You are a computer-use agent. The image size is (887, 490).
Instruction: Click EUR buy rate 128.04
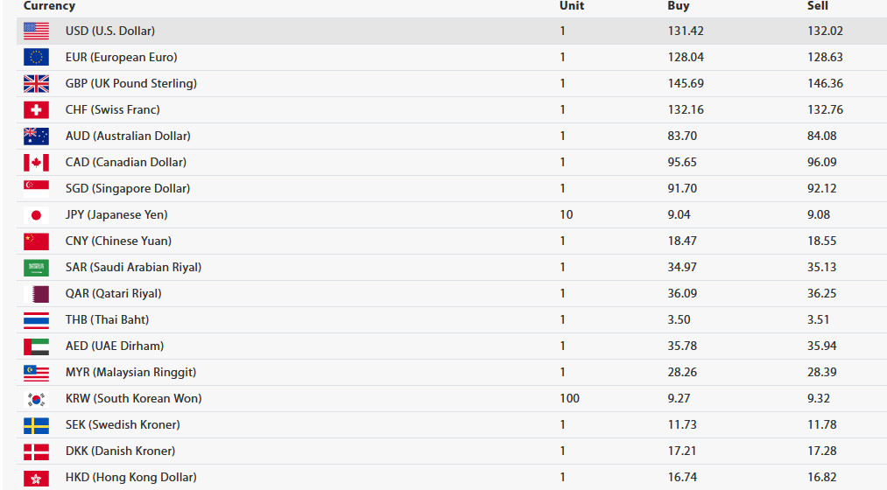tap(686, 57)
